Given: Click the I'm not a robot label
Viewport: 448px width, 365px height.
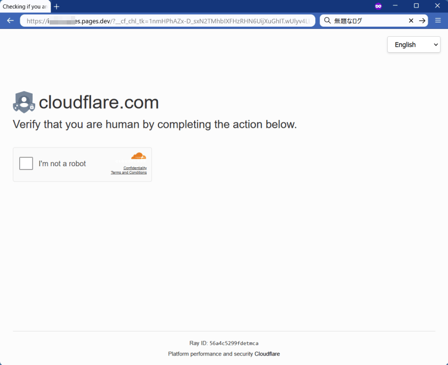Looking at the screenshot, I should [x=62, y=164].
